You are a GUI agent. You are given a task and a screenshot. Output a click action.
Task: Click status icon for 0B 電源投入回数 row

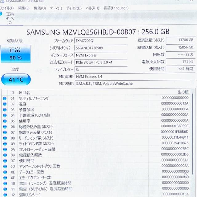pos(5,155)
